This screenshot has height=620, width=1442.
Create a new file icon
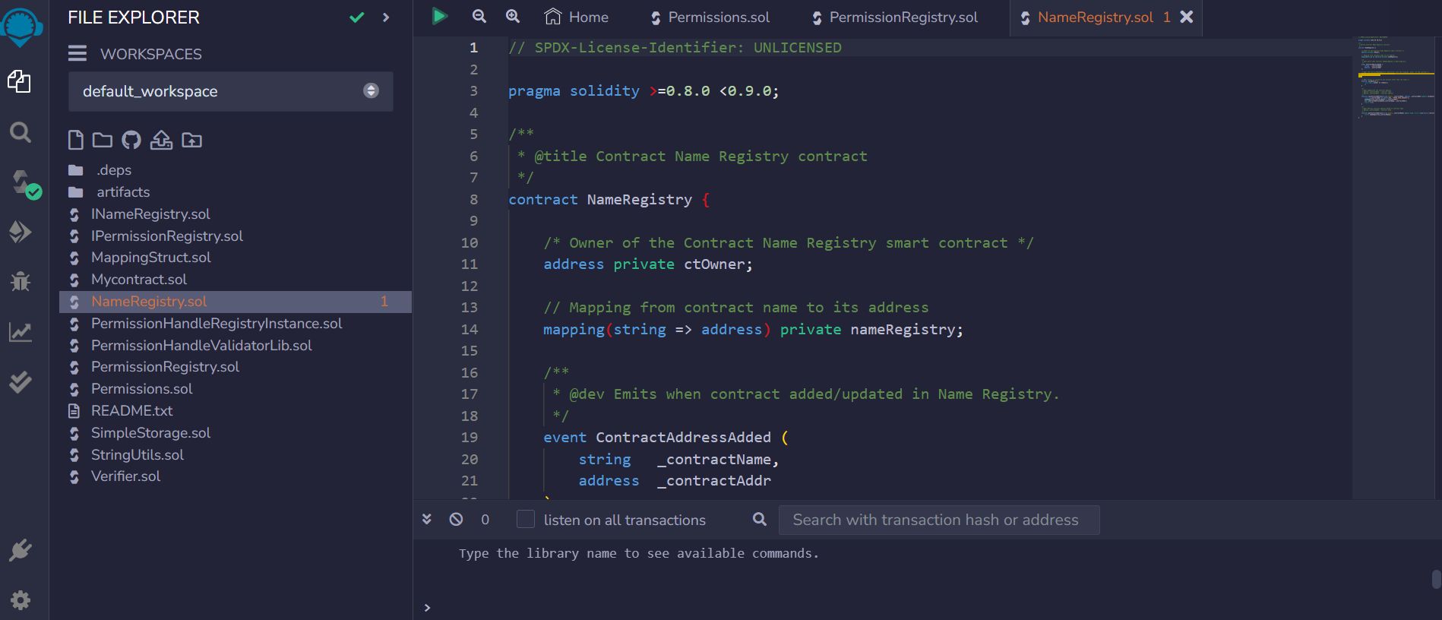tap(76, 140)
